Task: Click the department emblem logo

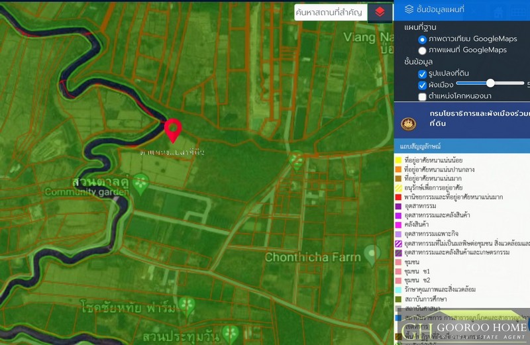Action: 409,124
